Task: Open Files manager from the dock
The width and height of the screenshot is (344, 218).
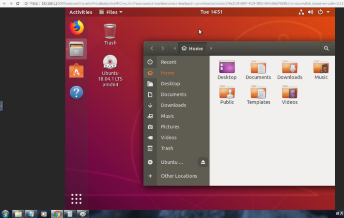Action: (x=77, y=49)
